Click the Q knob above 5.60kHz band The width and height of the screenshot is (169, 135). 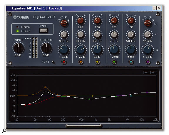tap(131, 21)
